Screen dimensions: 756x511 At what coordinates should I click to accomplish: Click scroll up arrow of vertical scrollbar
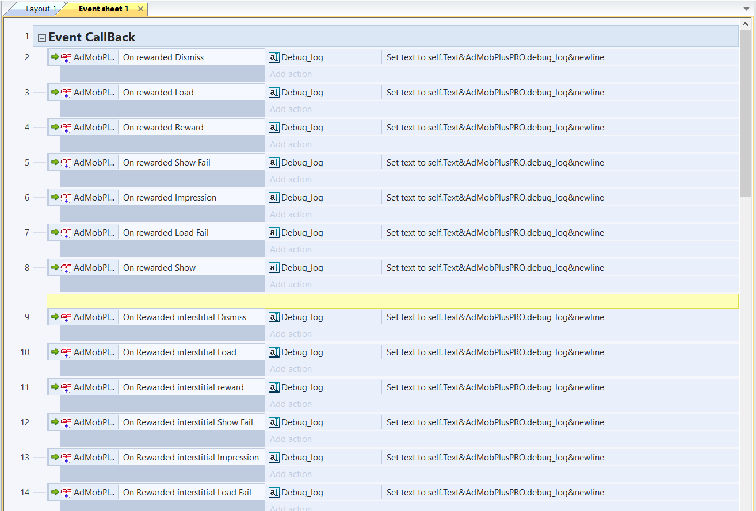pyautogui.click(x=746, y=24)
